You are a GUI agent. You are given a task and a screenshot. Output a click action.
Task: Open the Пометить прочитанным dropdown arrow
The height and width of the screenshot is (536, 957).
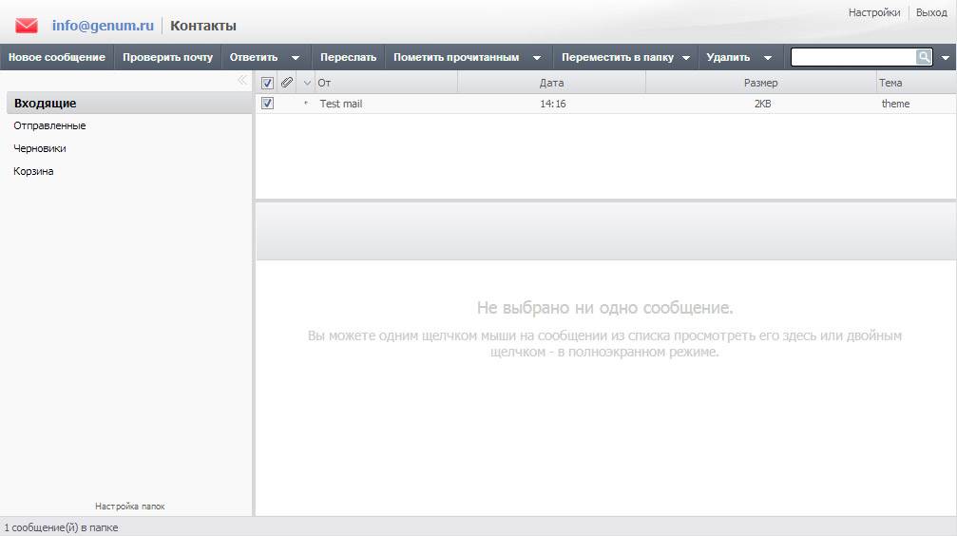(x=537, y=58)
